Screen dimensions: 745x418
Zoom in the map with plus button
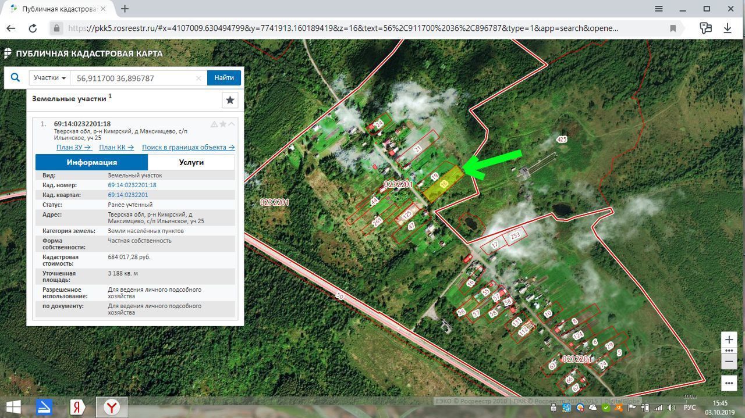pos(729,340)
